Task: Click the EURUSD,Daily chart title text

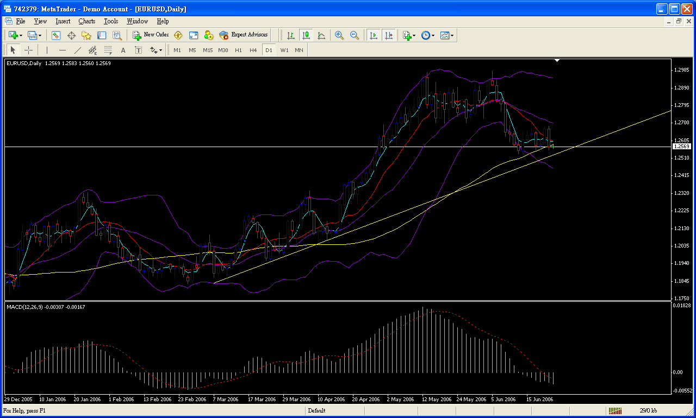Action: coord(24,64)
